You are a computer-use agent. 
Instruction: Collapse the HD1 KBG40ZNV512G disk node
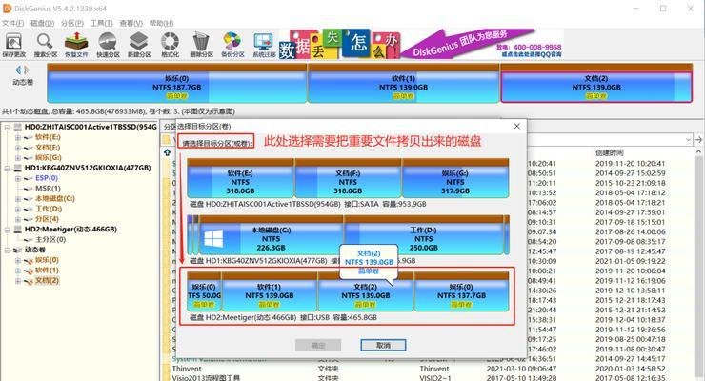(8, 169)
